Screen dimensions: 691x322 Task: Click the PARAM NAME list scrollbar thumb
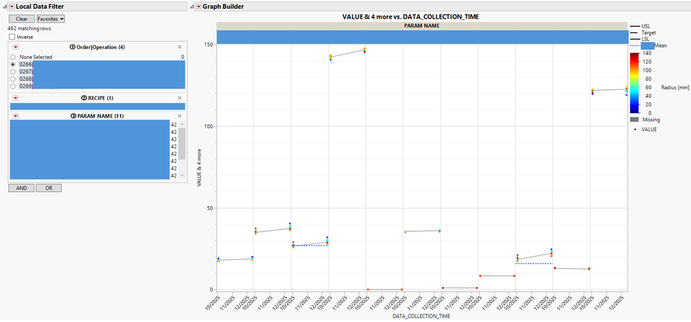(182, 144)
